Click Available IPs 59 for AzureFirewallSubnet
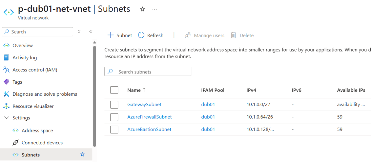This screenshot has height=162, width=371. [x=340, y=117]
